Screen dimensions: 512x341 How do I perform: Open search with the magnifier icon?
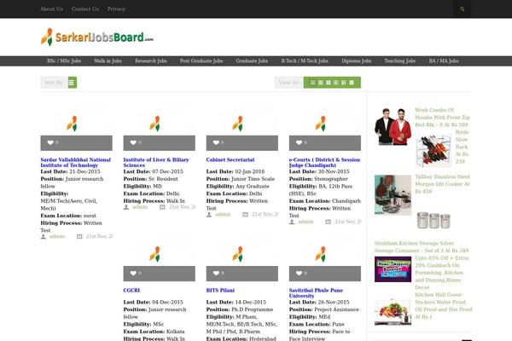462,9
